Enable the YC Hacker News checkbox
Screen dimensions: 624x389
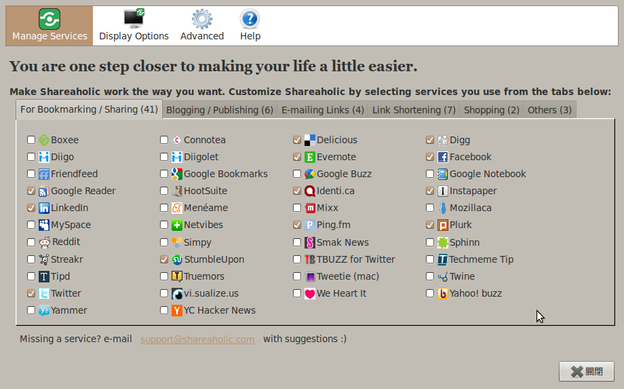(164, 310)
